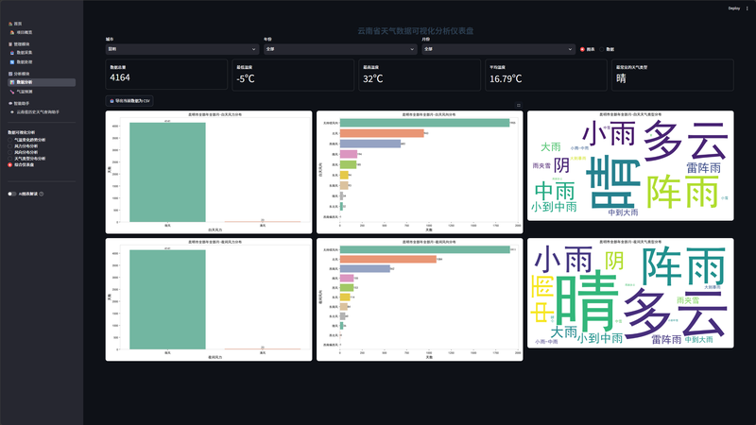Select the 数据分析 chart icon
756x425 pixels.
coord(12,82)
